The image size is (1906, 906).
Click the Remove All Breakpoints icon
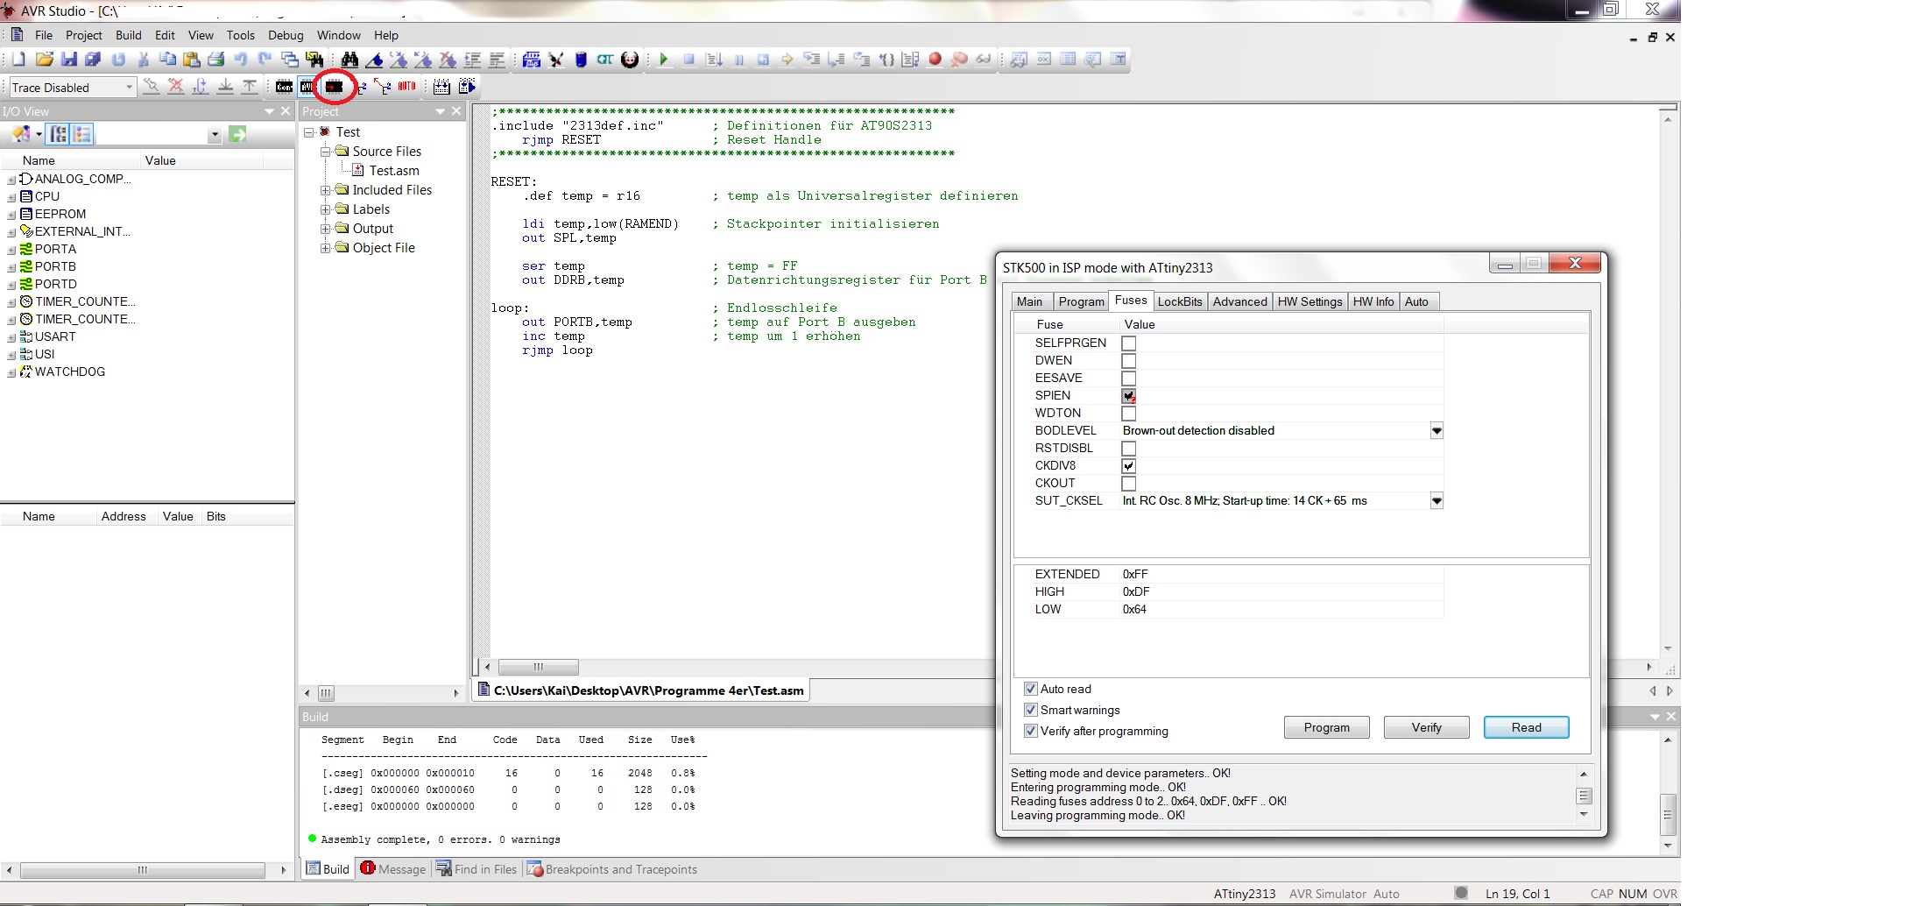point(959,59)
